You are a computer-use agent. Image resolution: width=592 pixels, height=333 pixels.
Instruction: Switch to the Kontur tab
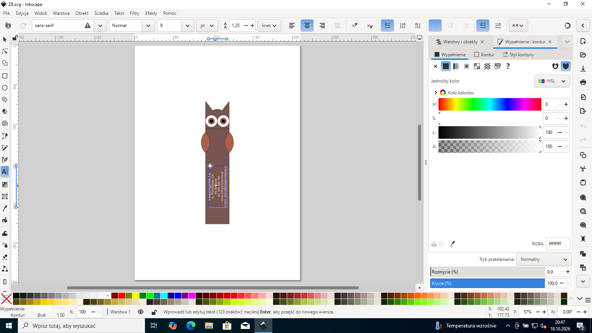pos(484,54)
